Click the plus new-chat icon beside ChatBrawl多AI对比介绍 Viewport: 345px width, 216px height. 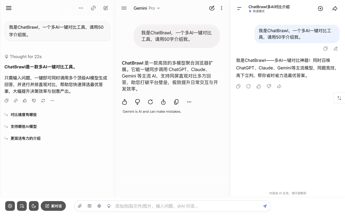coord(320,9)
